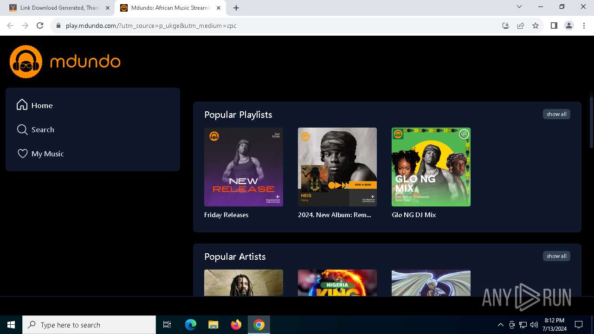Open the first Popular Artists thumbnail
The width and height of the screenshot is (594, 334).
pyautogui.click(x=244, y=283)
